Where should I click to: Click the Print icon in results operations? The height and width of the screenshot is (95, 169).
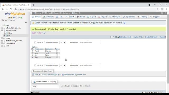[33, 74]
